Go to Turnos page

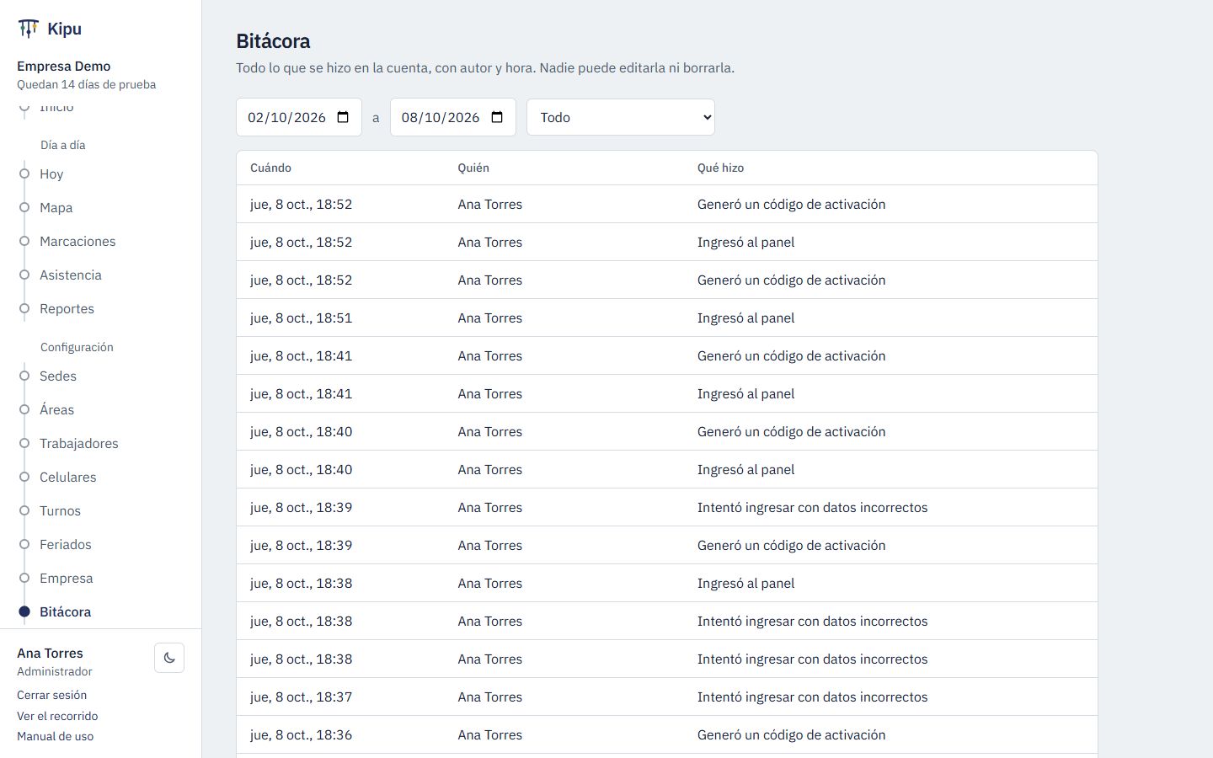point(60,510)
